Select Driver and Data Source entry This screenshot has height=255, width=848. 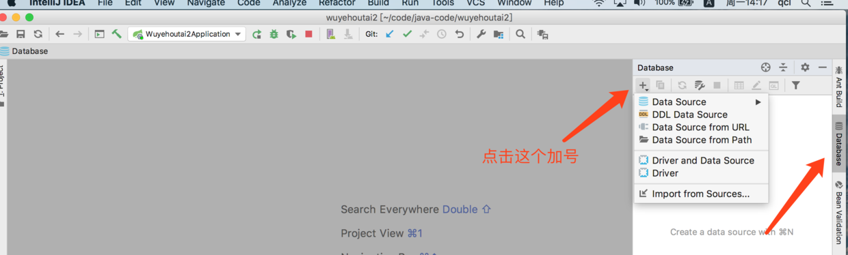pyautogui.click(x=701, y=160)
